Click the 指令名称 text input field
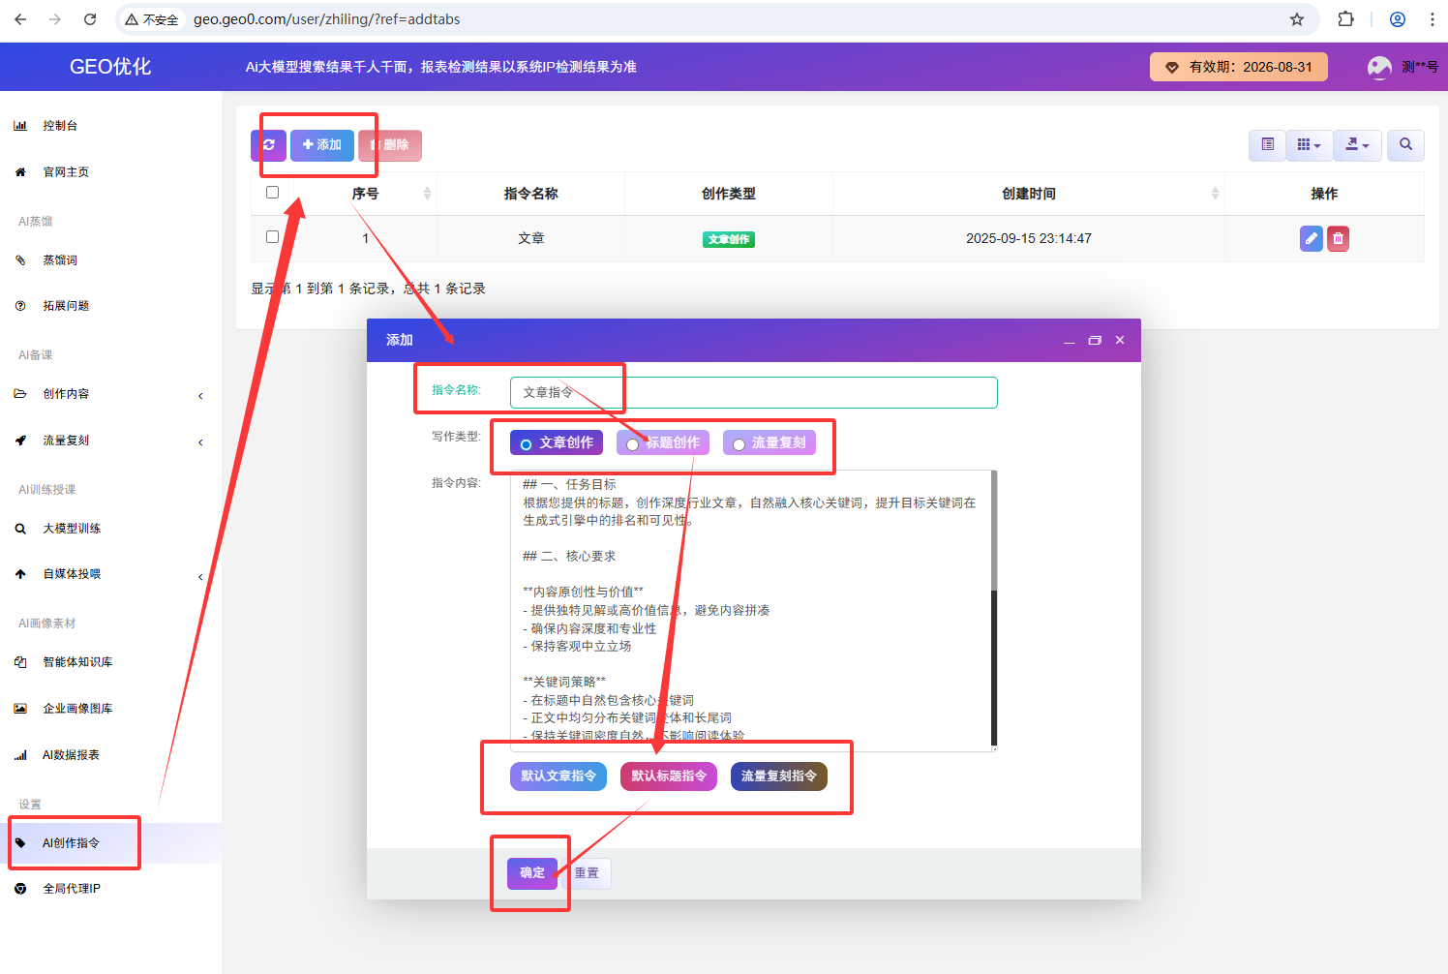1448x974 pixels. (x=753, y=393)
